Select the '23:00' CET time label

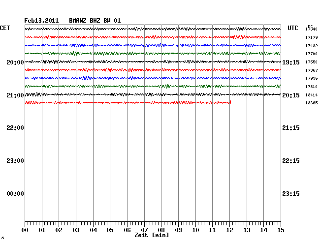[x=15, y=161]
